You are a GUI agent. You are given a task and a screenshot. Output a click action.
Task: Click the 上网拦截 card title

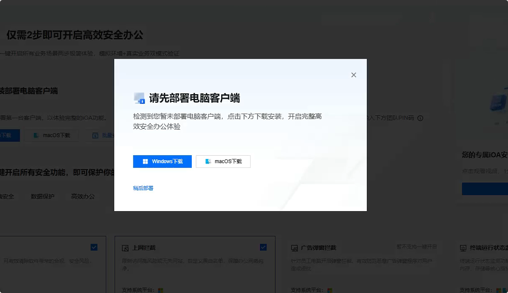[x=144, y=248]
